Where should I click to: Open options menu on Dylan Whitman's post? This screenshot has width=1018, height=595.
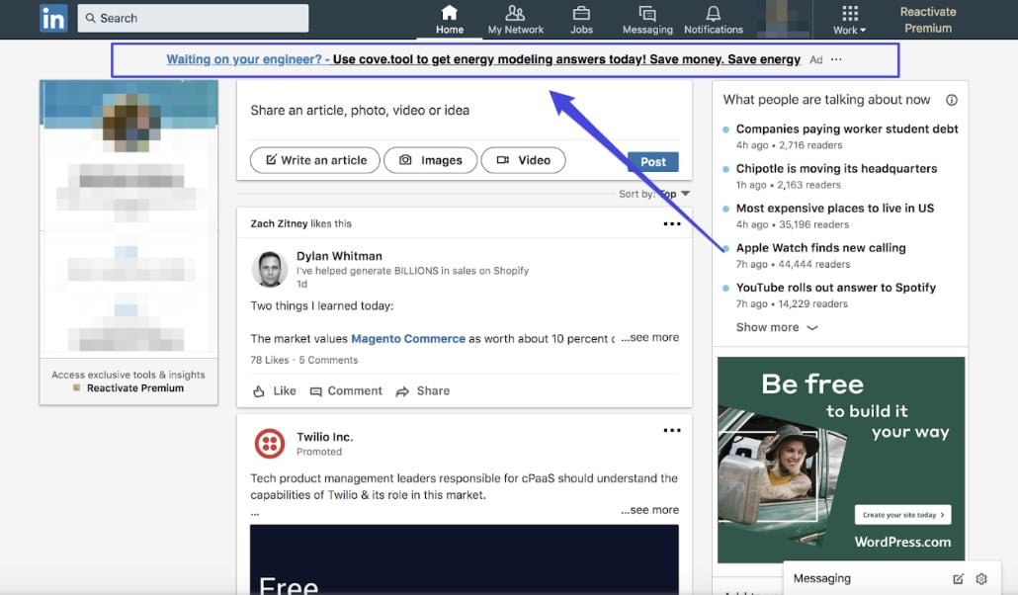pyautogui.click(x=672, y=223)
